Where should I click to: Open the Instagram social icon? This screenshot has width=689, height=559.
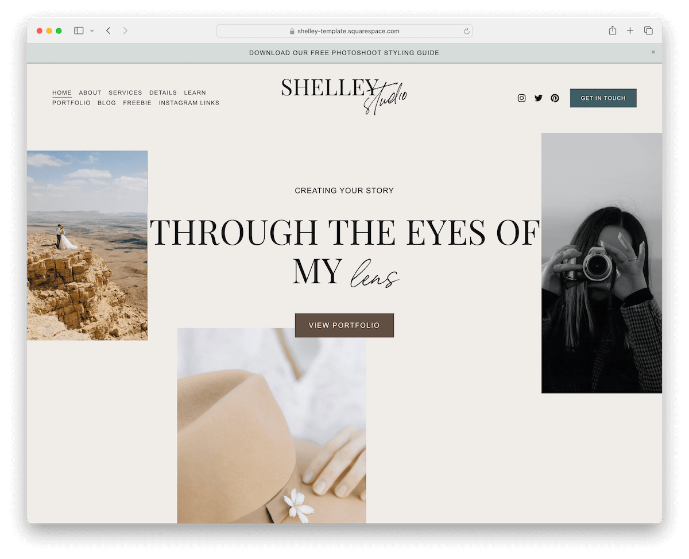pos(521,98)
